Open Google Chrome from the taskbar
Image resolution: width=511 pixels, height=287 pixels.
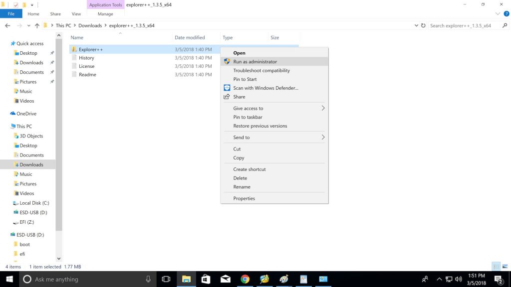pyautogui.click(x=245, y=279)
